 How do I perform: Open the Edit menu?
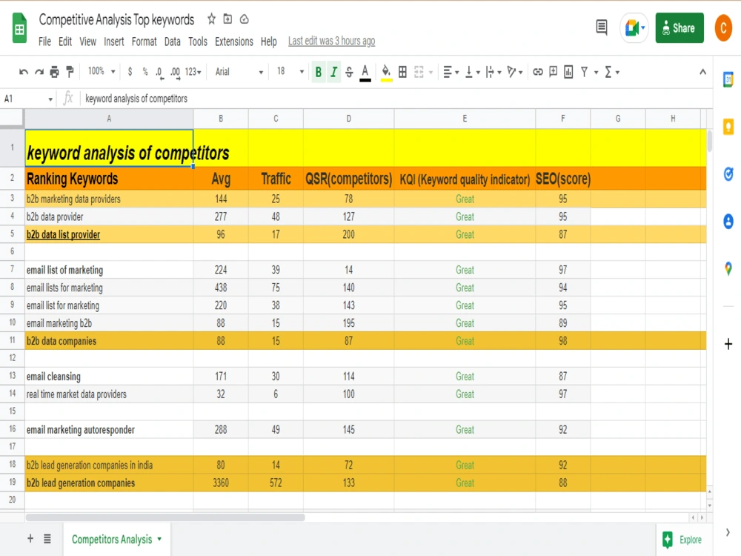65,42
